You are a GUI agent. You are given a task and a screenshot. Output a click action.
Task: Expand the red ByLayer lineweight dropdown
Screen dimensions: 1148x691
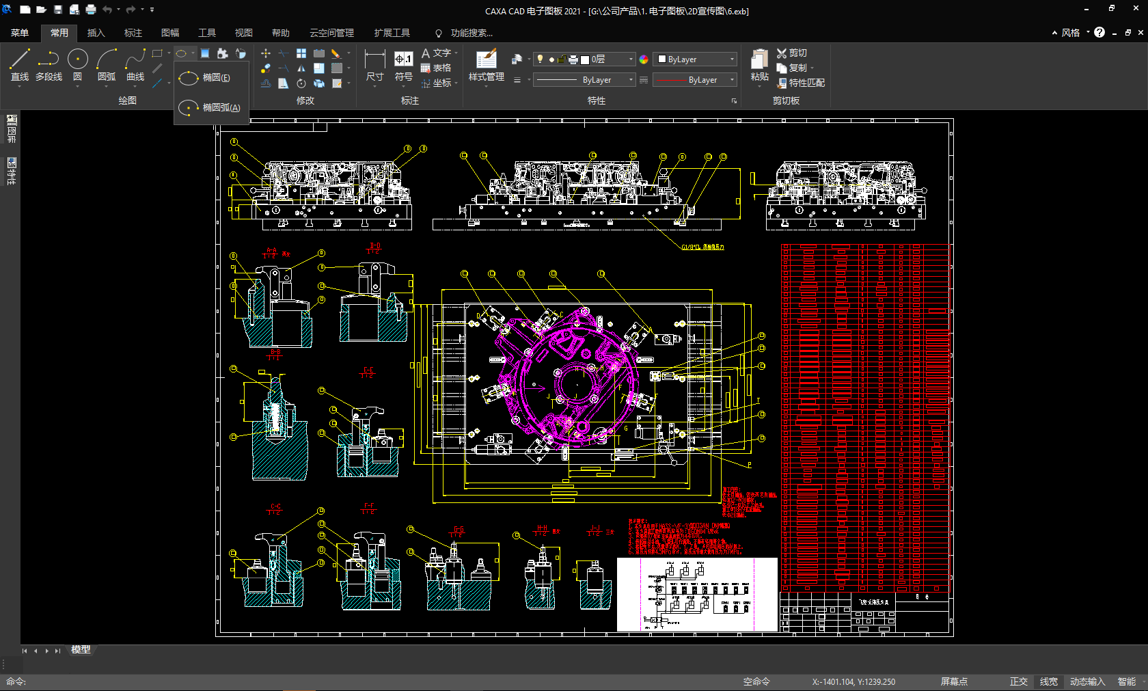pyautogui.click(x=732, y=80)
